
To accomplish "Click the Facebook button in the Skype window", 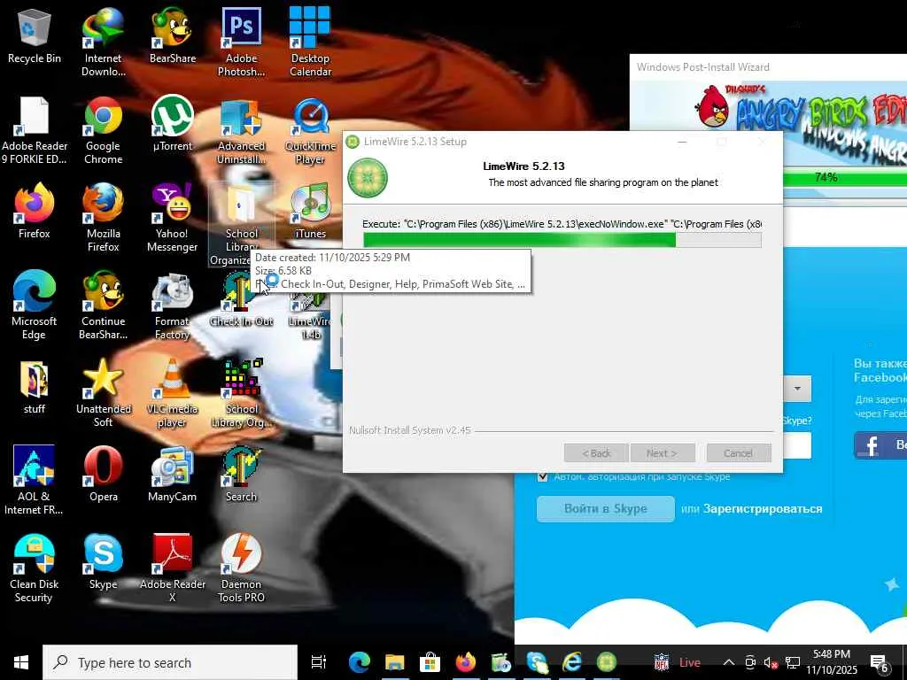I will tap(880, 445).
